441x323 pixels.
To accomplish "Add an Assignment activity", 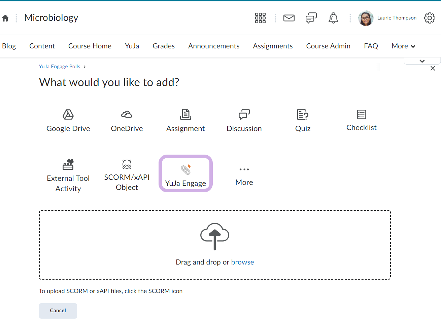I will tap(185, 121).
